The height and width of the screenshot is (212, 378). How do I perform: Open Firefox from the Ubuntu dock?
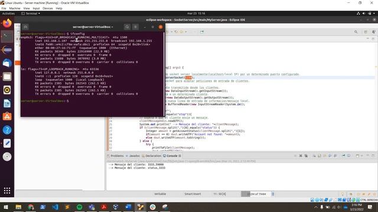[7, 24]
